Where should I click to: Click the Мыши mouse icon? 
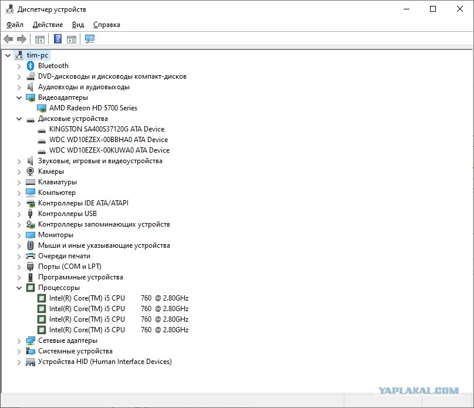pyautogui.click(x=31, y=245)
